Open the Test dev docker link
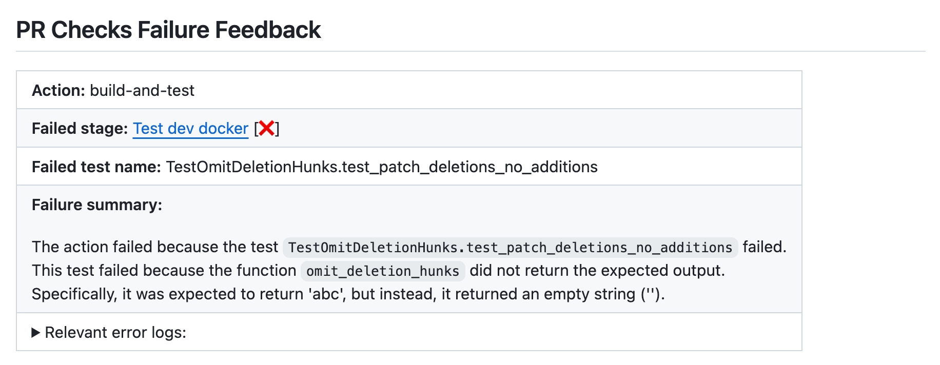 pos(190,128)
